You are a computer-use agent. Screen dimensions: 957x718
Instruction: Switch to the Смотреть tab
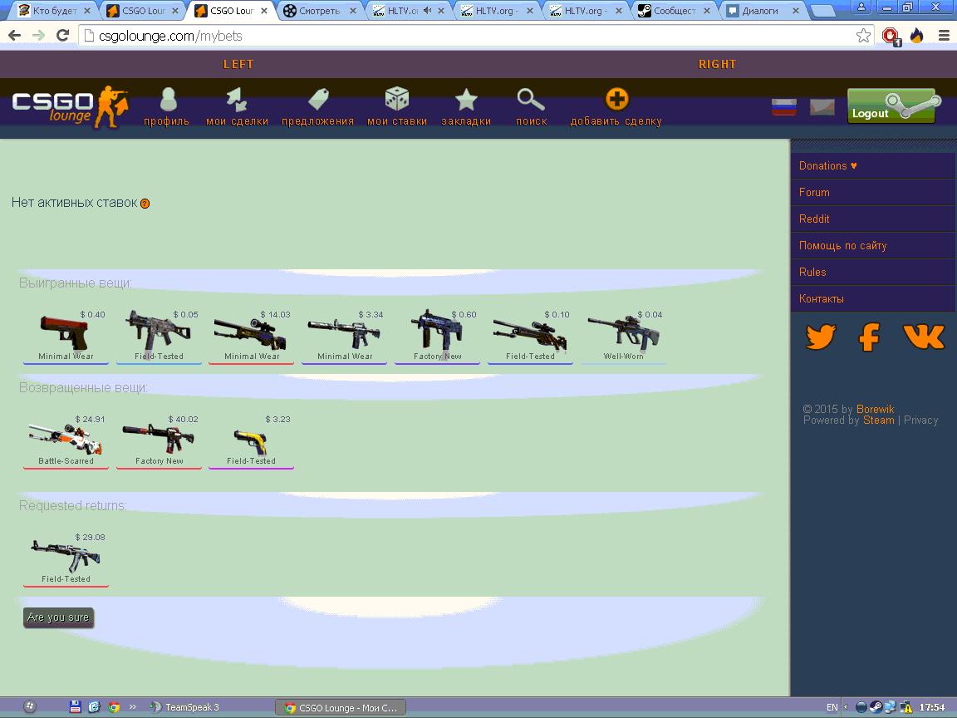click(320, 10)
